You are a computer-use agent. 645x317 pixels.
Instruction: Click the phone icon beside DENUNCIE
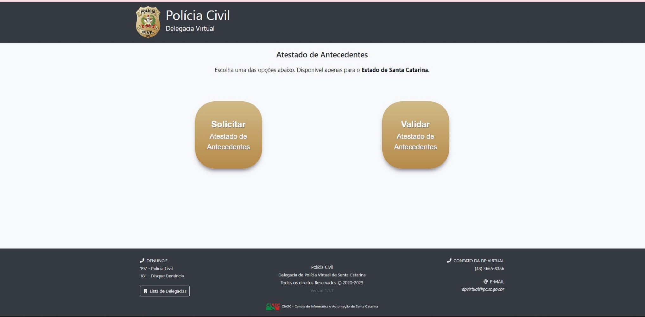[142, 261]
